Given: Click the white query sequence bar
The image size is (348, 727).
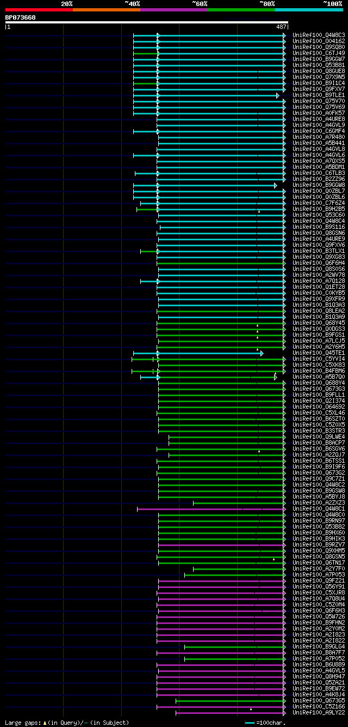Looking at the screenshot, I should point(146,22).
